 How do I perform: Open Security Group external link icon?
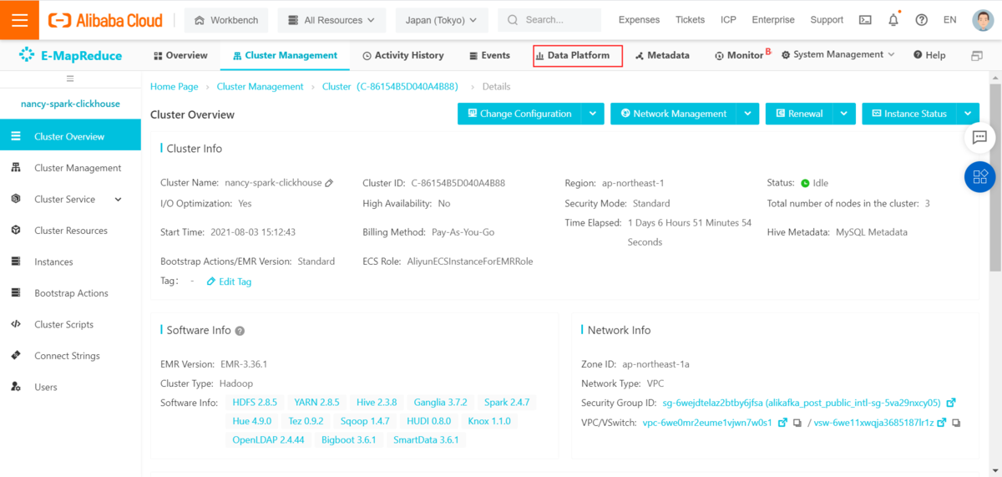pos(951,403)
